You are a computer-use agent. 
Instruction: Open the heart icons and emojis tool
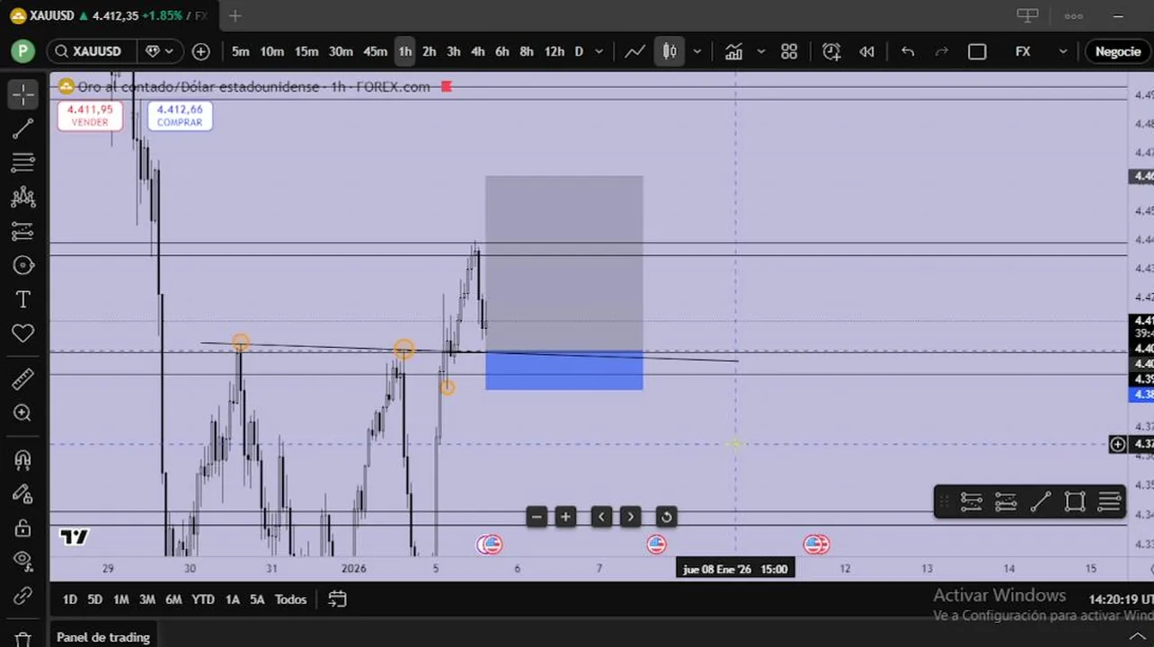[22, 333]
